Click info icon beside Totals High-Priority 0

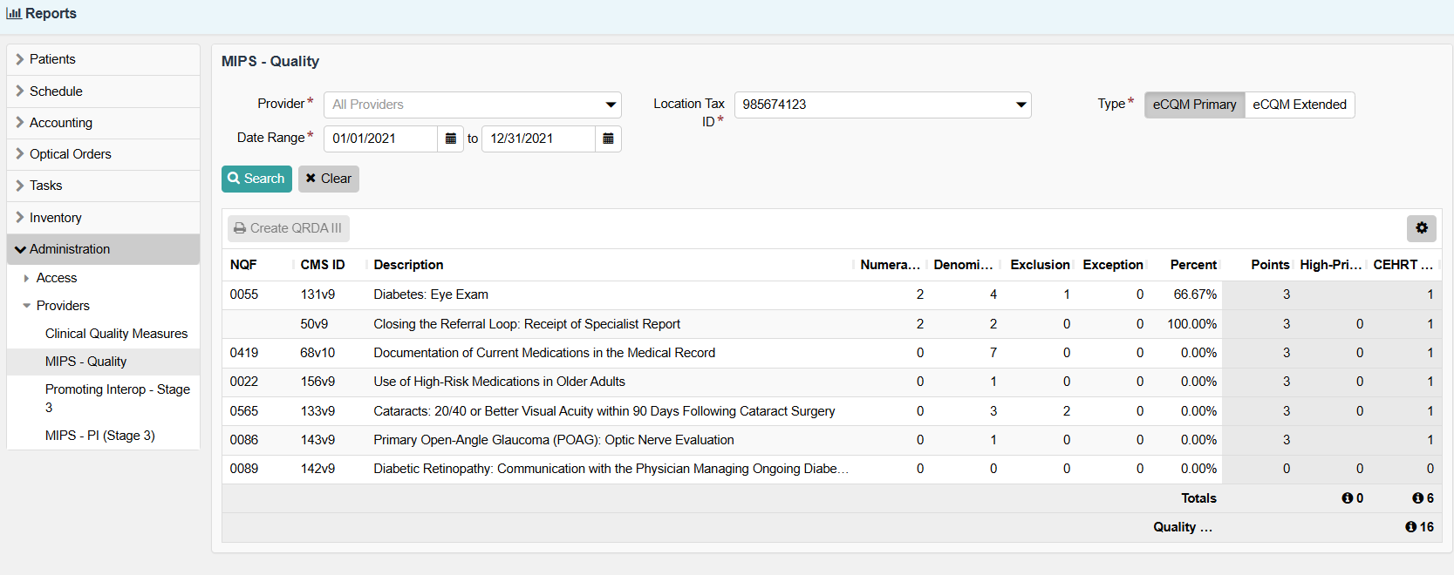(x=1347, y=498)
